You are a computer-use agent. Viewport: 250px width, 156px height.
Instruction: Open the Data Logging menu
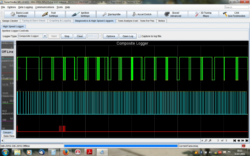pos(25,7)
